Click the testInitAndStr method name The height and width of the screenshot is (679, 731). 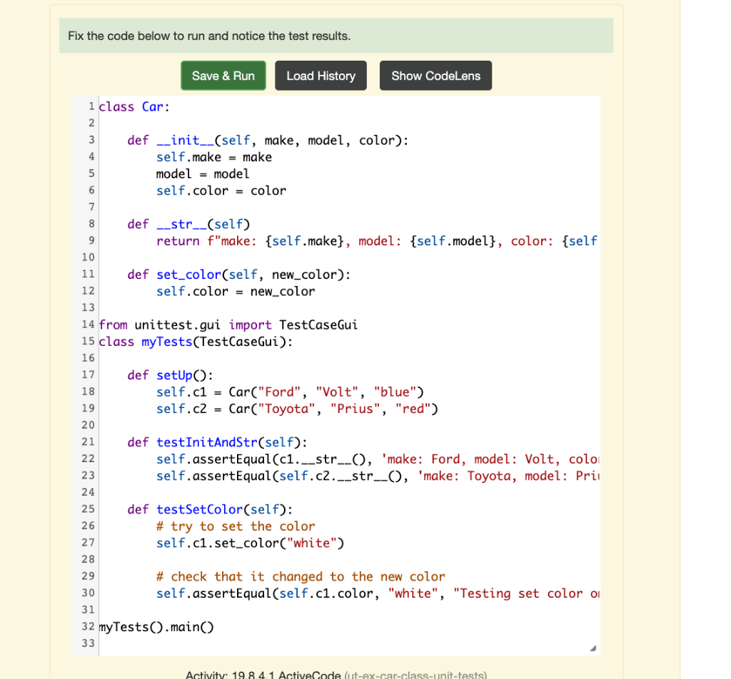(207, 441)
